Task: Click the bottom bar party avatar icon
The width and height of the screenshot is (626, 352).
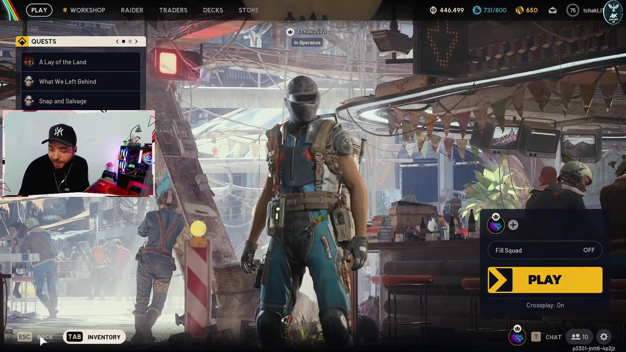Action: [517, 337]
